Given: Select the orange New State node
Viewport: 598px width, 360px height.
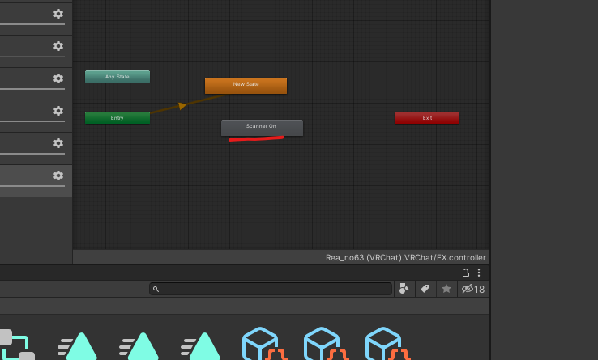Looking at the screenshot, I should pyautogui.click(x=246, y=85).
